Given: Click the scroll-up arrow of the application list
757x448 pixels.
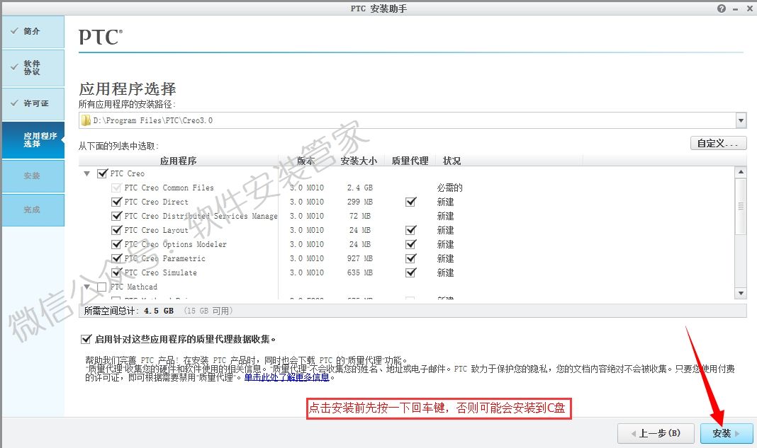Looking at the screenshot, I should (740, 170).
